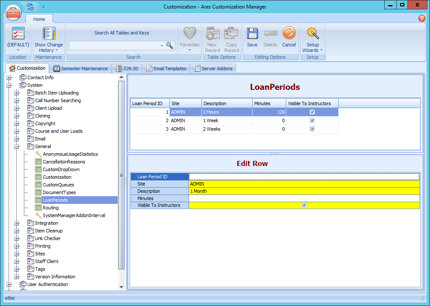Click the Show Change History icon

point(49,33)
